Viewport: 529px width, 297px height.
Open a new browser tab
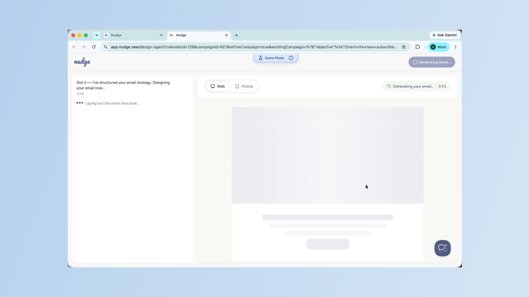(236, 35)
